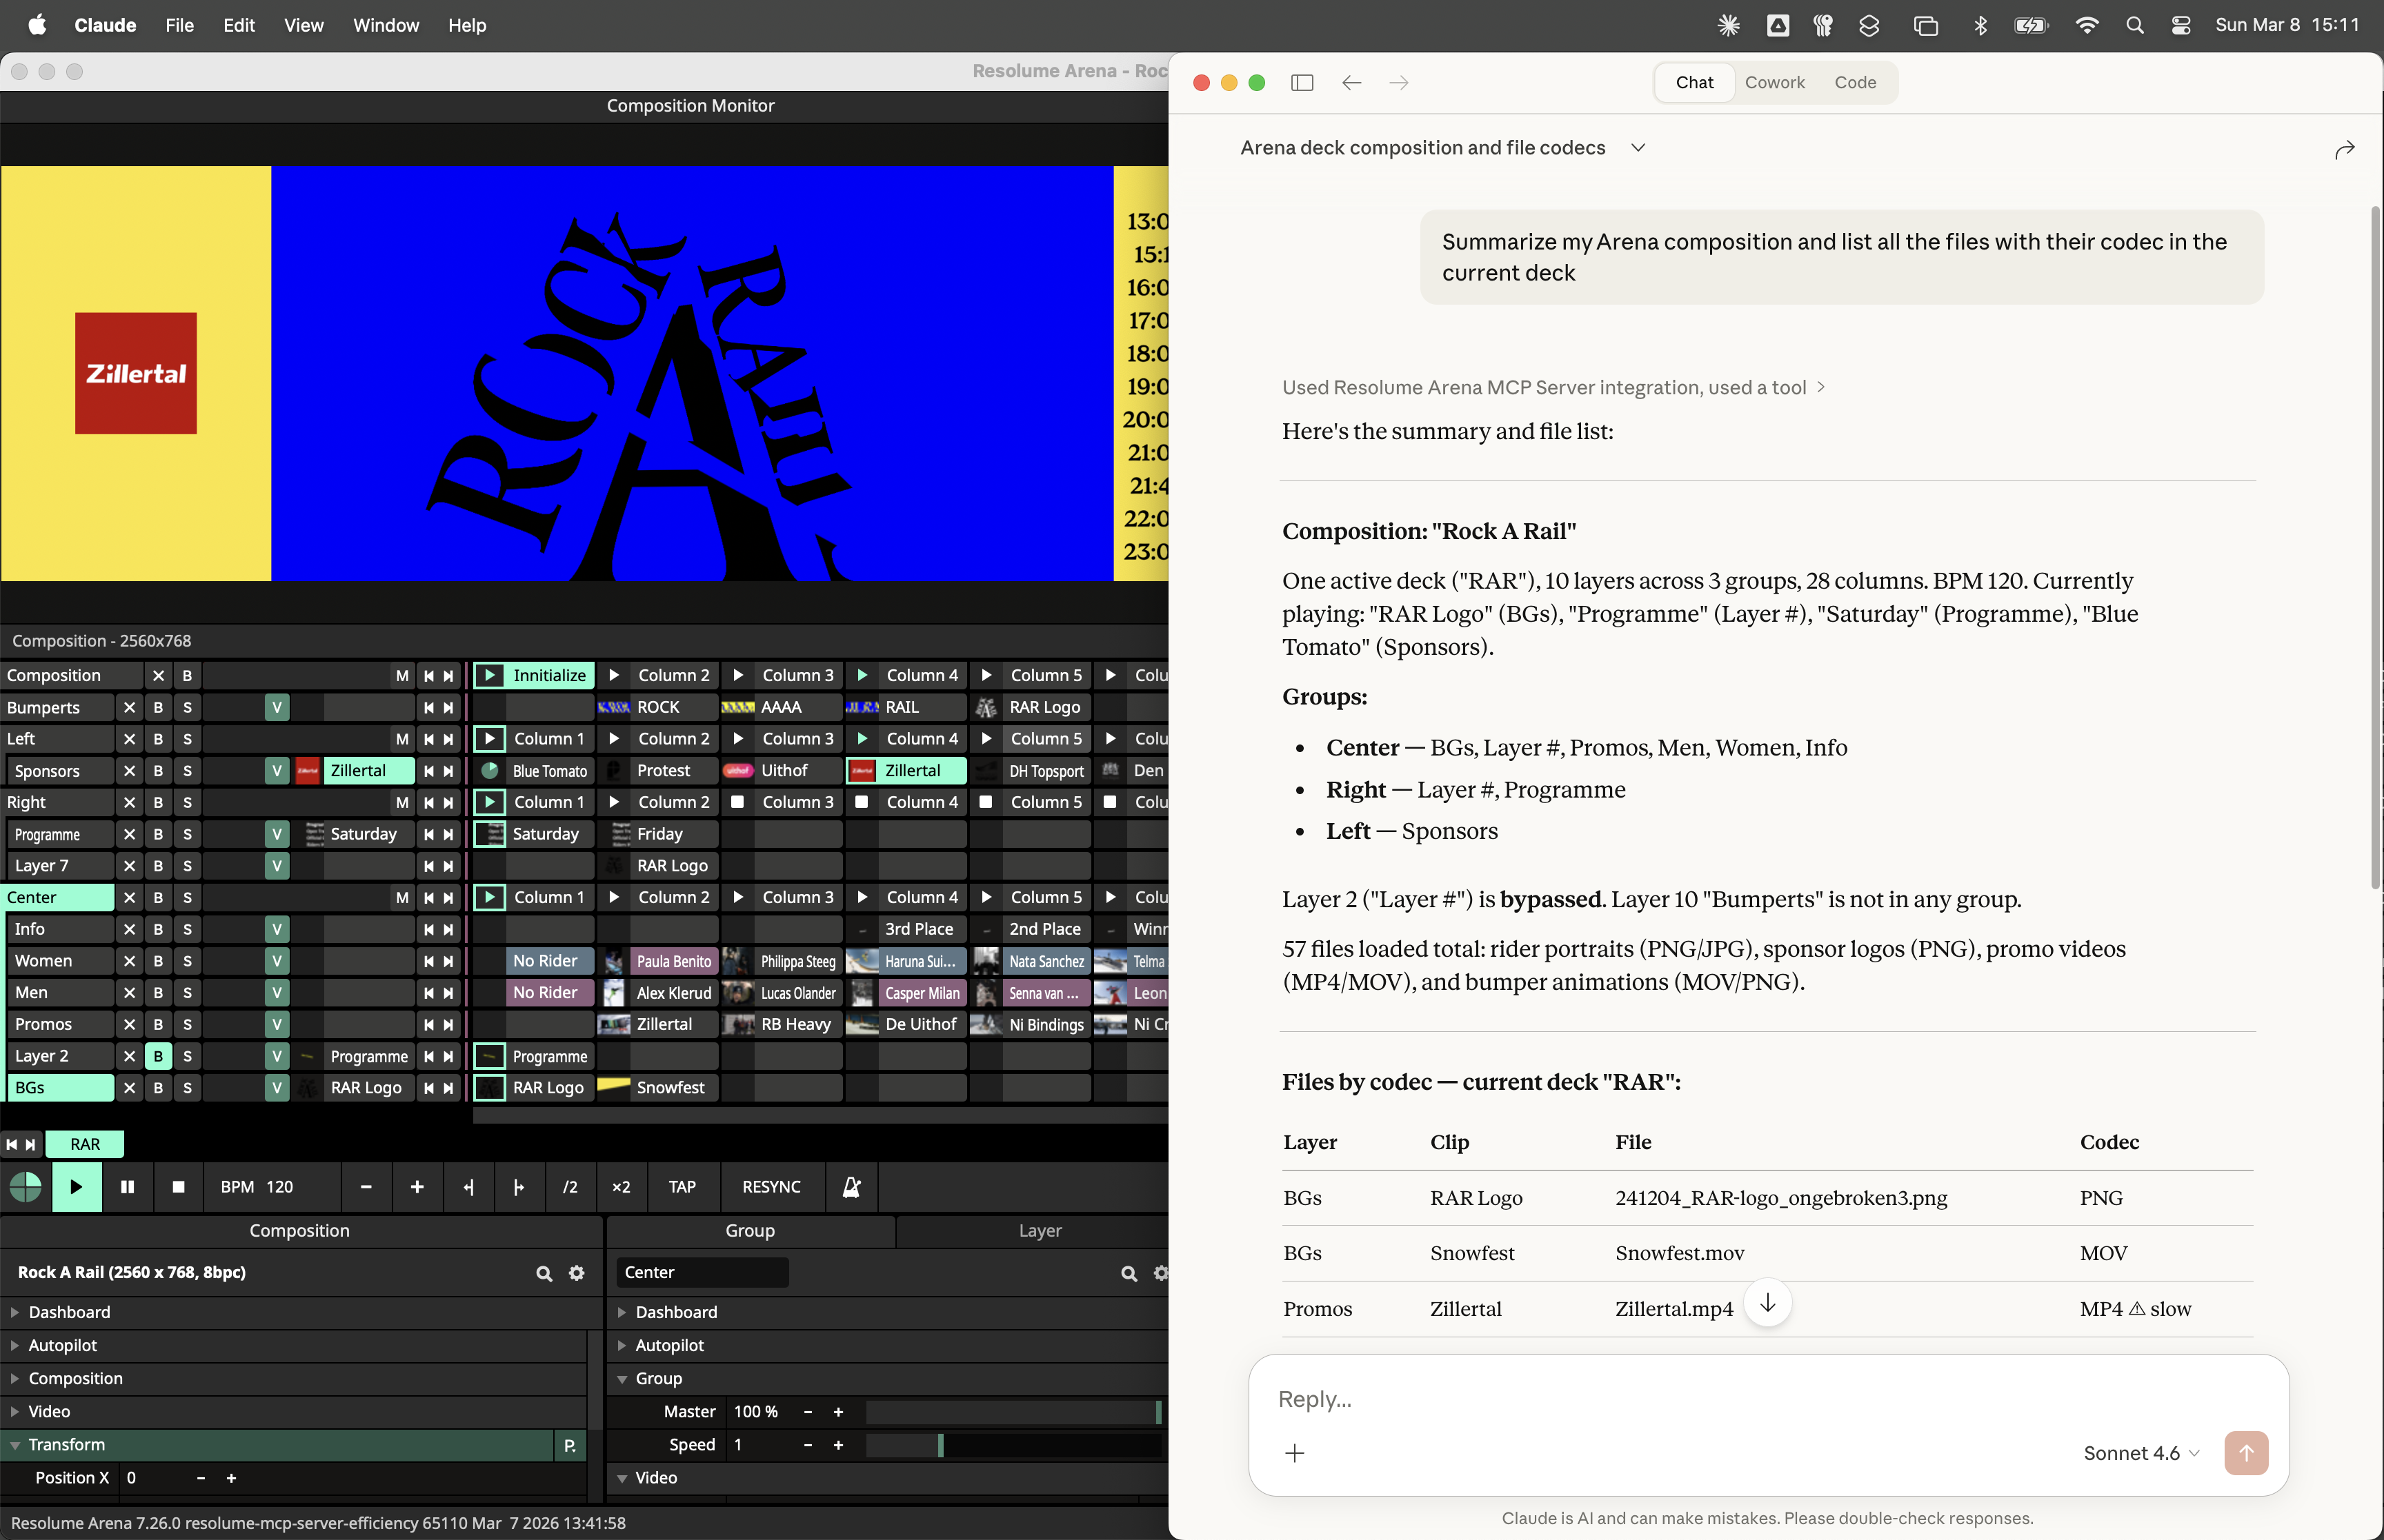
Task: Toggle the V button on Women layer
Action: (277, 961)
